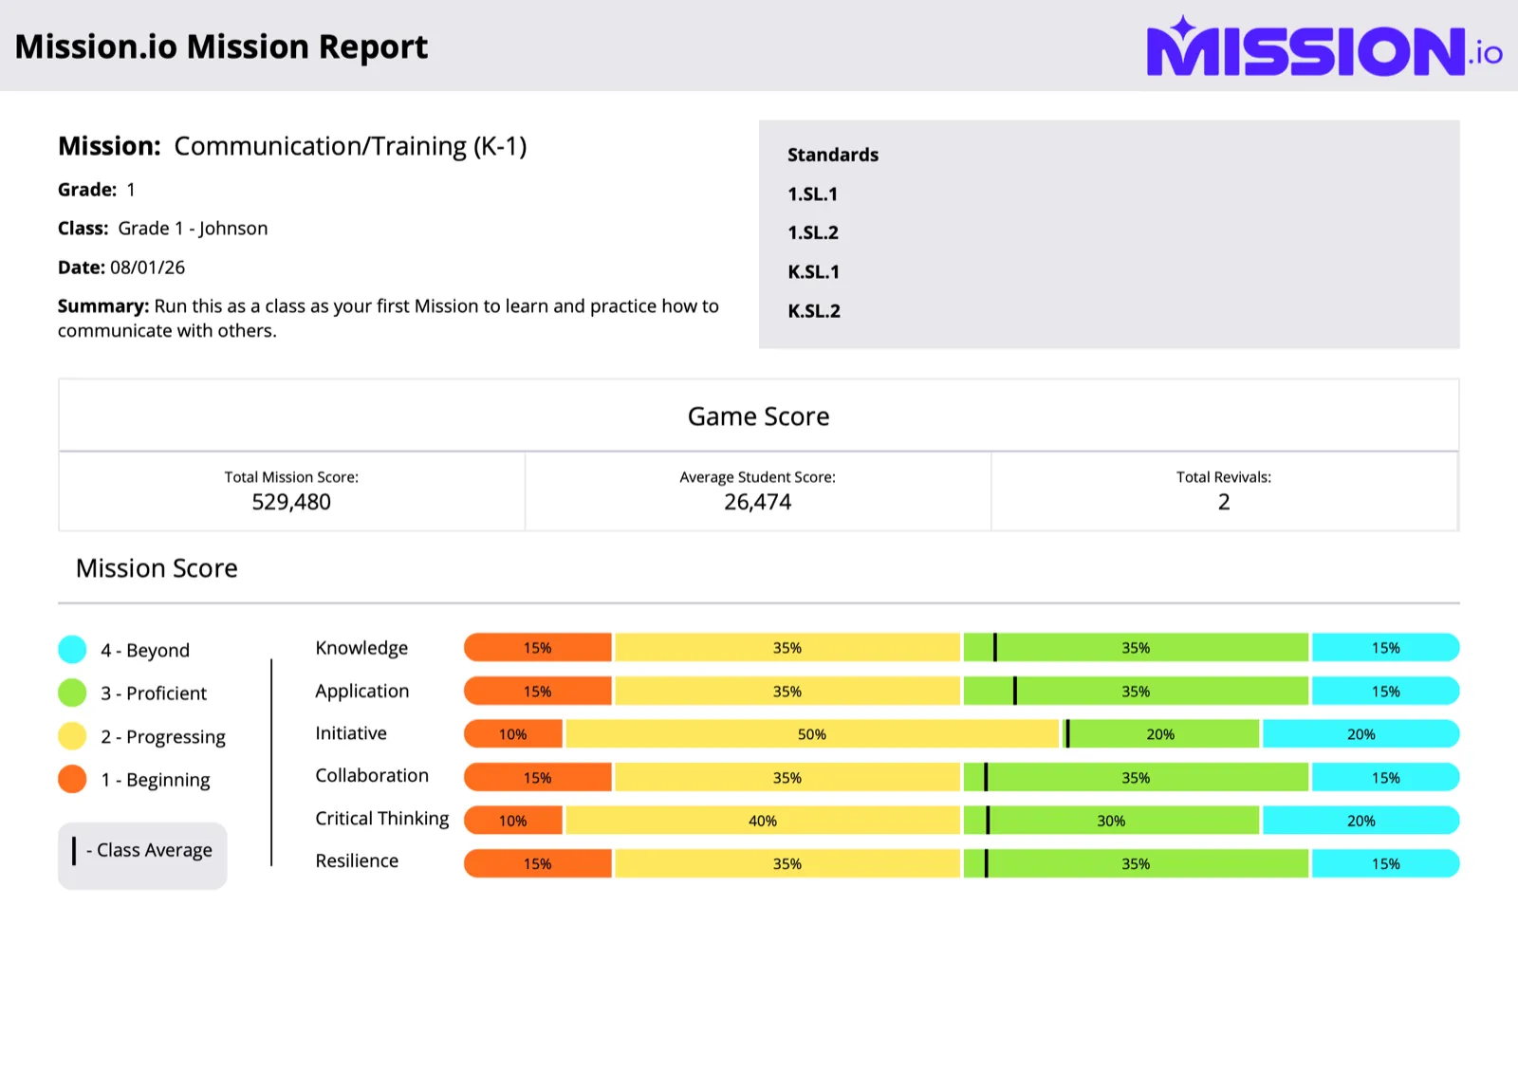
Task: Select the Application cyan 15% segment
Action: [x=1386, y=692]
